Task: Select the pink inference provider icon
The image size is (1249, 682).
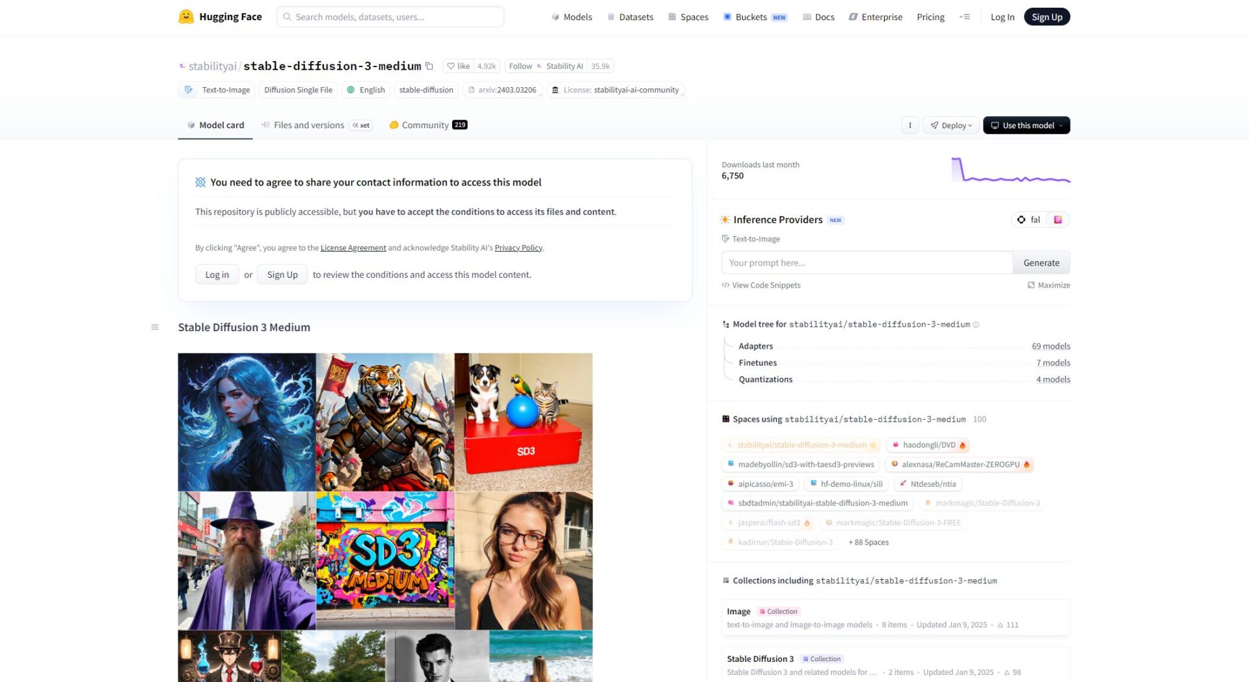Action: click(x=1058, y=220)
